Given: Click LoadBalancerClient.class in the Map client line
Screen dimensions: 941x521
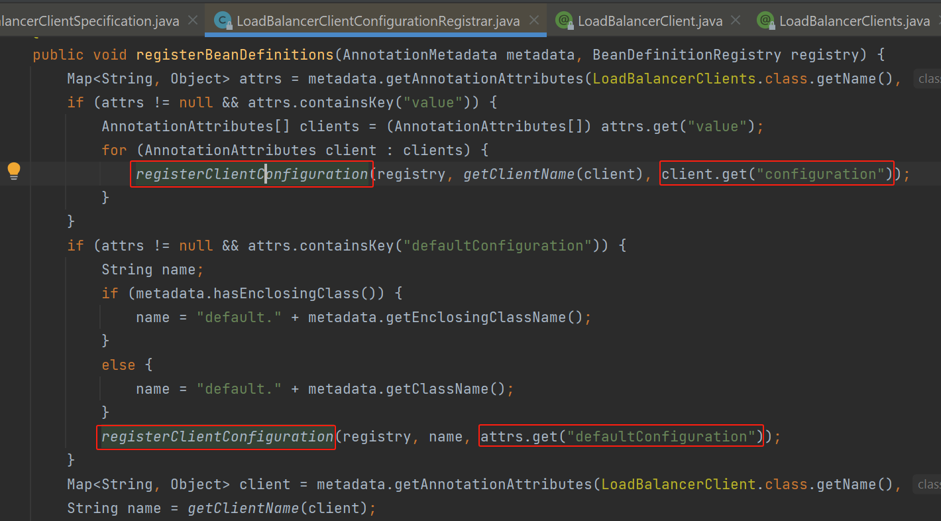Looking at the screenshot, I should 704,484.
